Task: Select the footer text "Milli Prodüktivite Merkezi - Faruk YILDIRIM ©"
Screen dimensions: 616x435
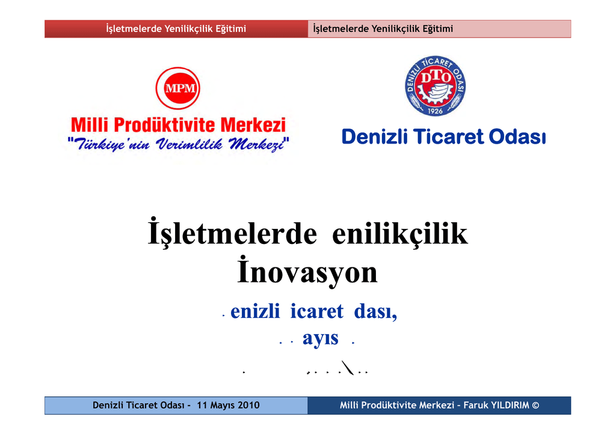Action: coord(439,405)
